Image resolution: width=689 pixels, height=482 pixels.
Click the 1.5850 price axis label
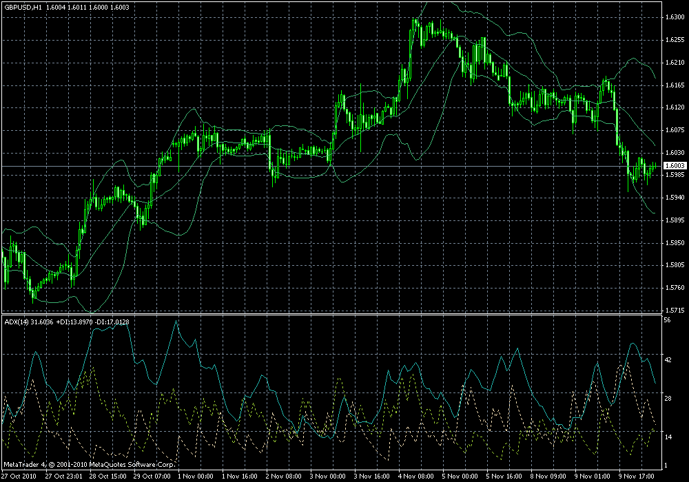click(675, 243)
